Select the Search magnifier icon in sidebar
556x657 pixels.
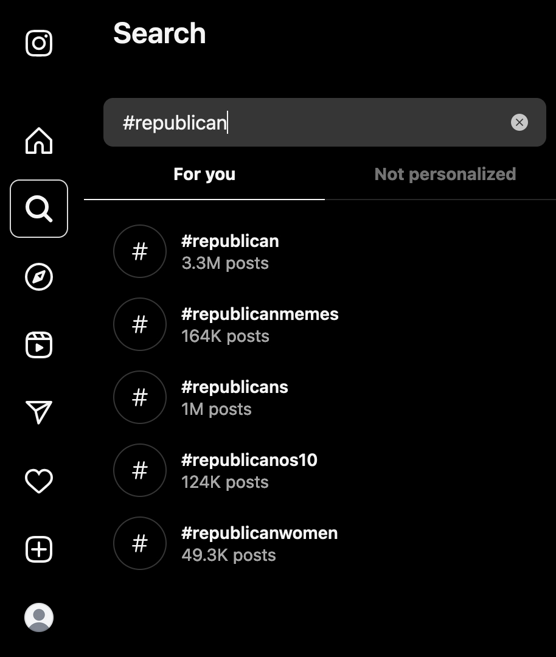(x=39, y=209)
